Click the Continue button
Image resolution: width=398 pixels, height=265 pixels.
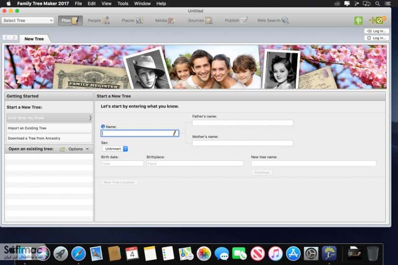click(262, 172)
